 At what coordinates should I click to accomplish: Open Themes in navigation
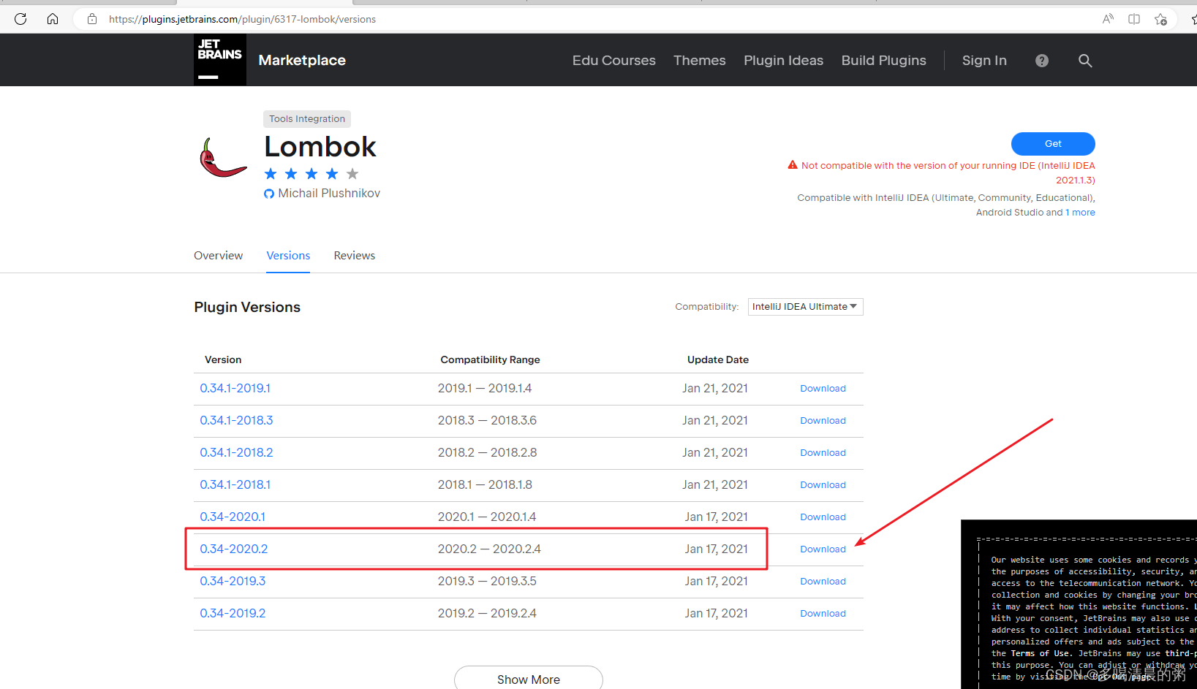click(x=700, y=61)
